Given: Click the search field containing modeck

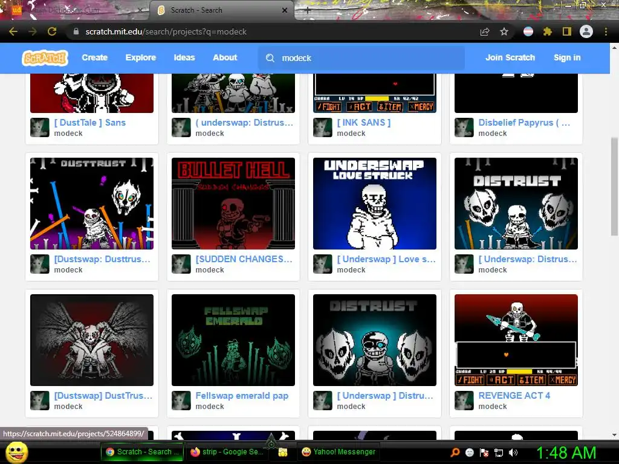Looking at the screenshot, I should pos(361,58).
